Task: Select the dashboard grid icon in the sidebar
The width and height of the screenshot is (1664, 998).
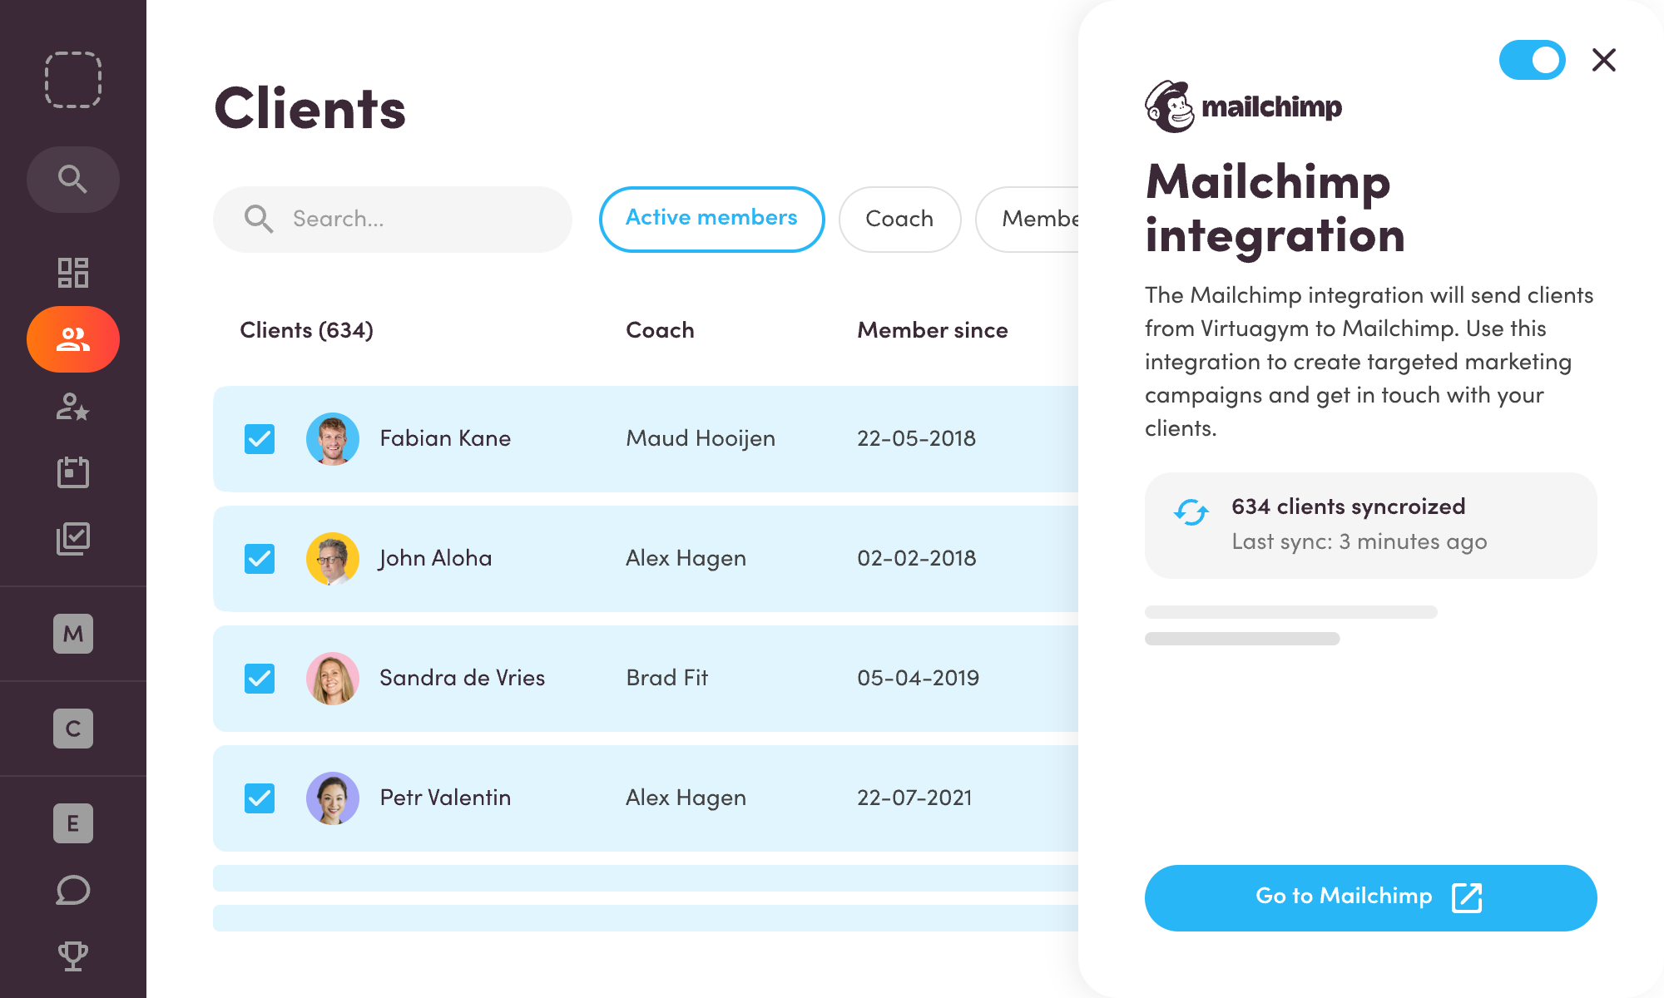Action: click(73, 273)
